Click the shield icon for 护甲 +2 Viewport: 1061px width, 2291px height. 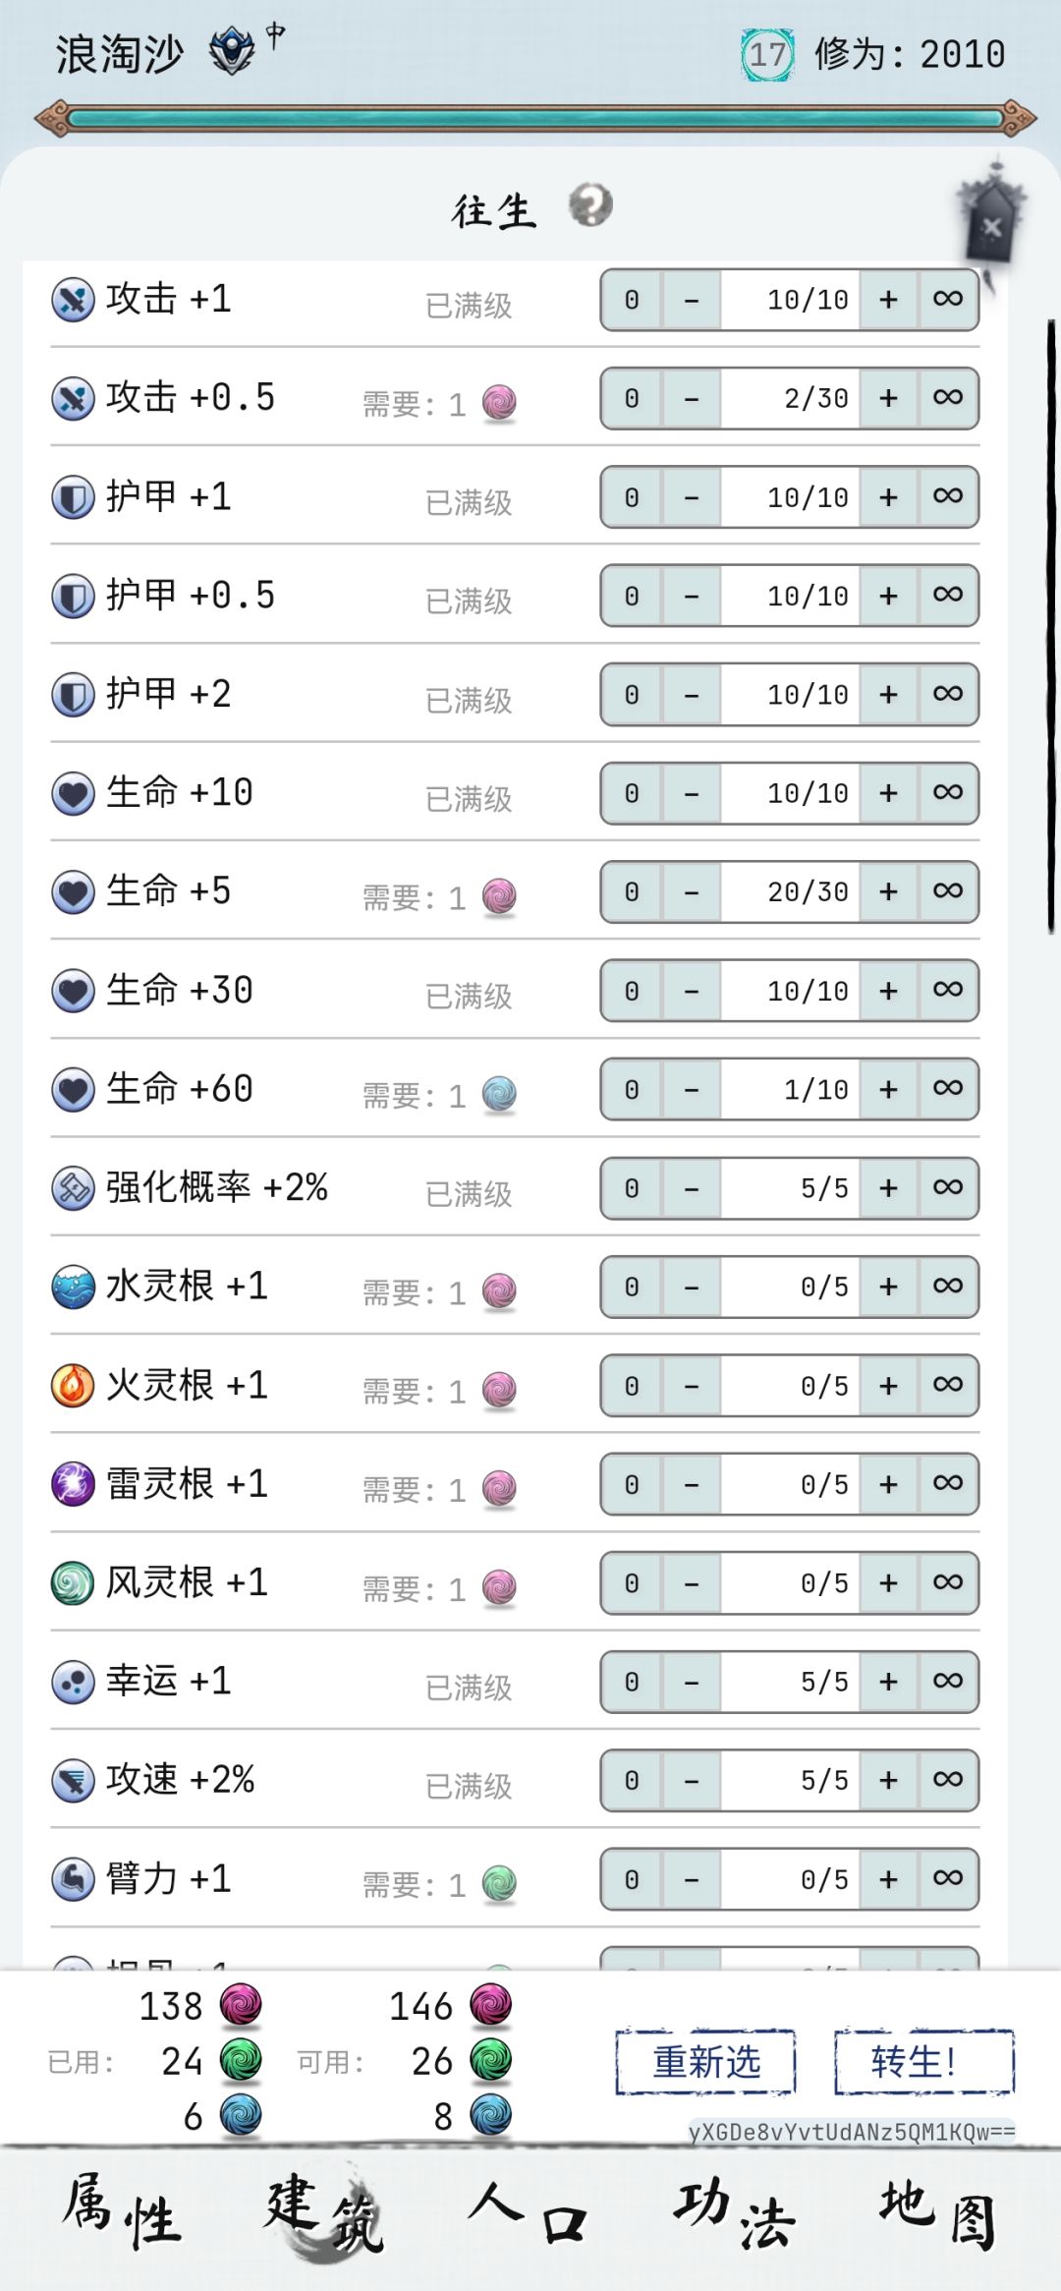[x=73, y=695]
